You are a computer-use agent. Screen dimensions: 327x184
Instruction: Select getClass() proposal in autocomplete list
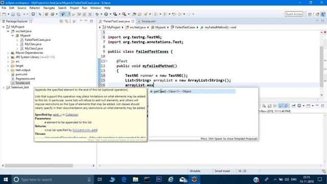tap(192, 91)
